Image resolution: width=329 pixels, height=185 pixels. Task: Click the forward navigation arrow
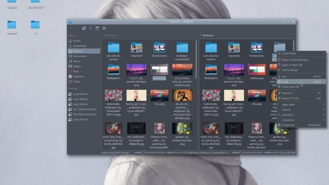[77, 28]
